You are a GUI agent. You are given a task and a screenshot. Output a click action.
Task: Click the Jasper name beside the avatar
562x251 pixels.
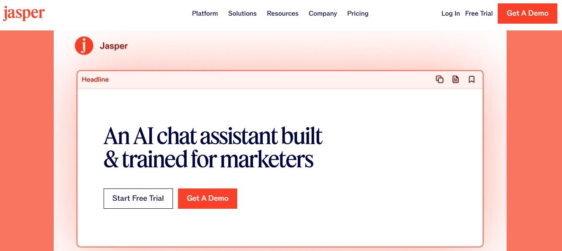[114, 46]
